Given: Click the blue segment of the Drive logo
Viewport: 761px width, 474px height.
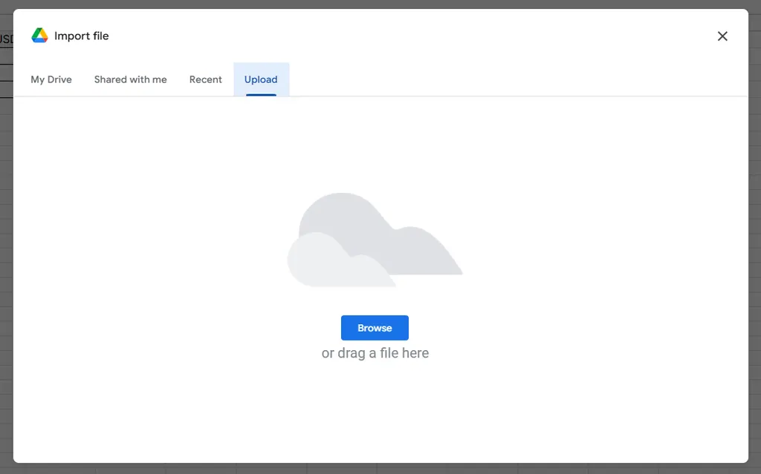Looking at the screenshot, I should pyautogui.click(x=39, y=39).
